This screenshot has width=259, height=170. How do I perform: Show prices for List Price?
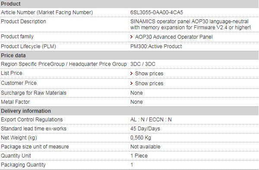coord(149,74)
